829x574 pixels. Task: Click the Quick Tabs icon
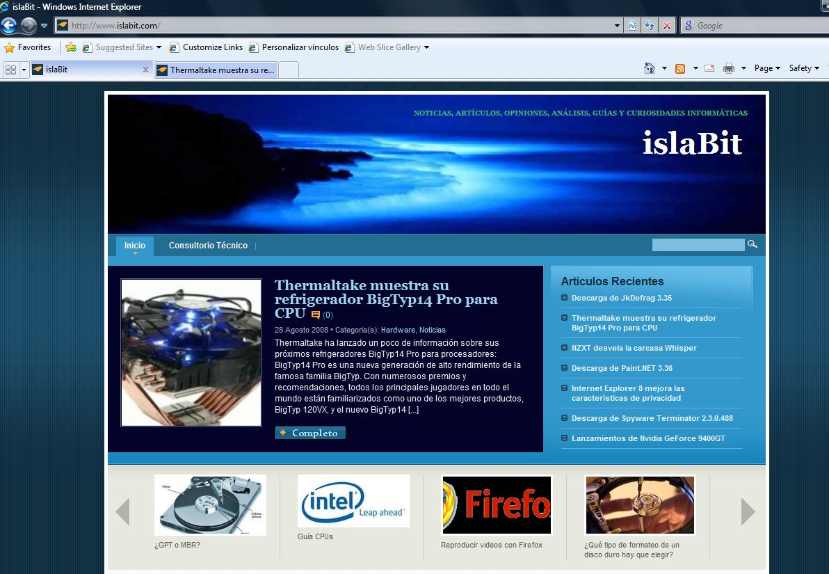10,70
